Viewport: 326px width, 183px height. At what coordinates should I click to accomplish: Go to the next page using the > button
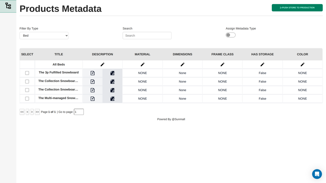tap(32, 112)
